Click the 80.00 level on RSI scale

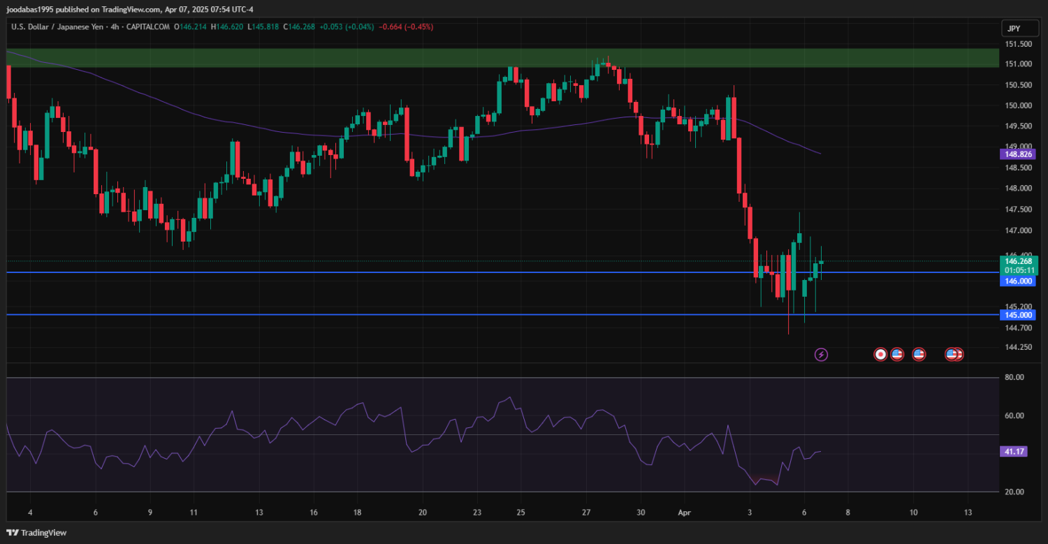pyautogui.click(x=1014, y=377)
